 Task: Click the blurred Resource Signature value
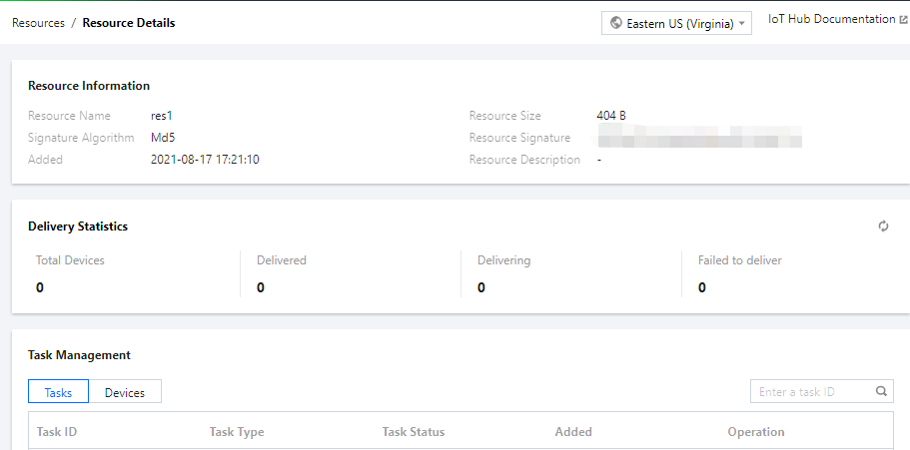(699, 138)
